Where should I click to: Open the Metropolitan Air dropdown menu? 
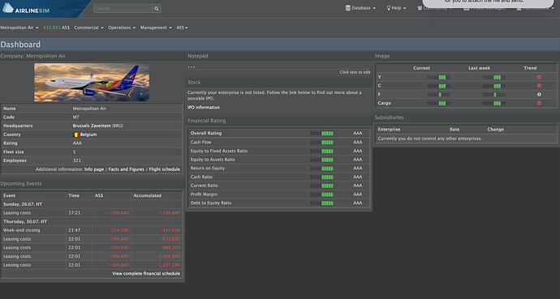(19, 28)
